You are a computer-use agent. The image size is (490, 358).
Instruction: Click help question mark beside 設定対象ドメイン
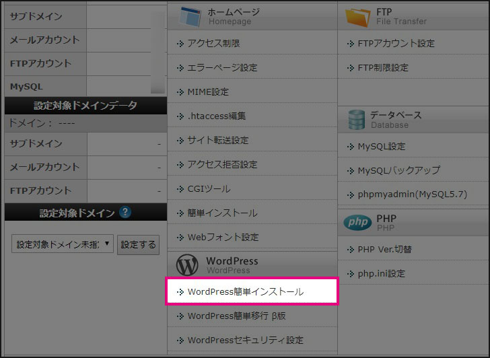[x=125, y=212]
